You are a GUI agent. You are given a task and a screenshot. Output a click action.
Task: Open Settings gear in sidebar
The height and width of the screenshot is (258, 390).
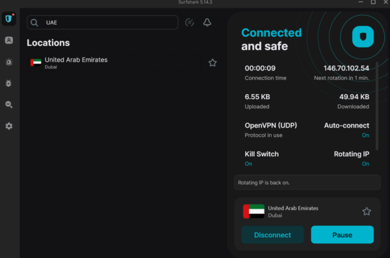coord(9,126)
